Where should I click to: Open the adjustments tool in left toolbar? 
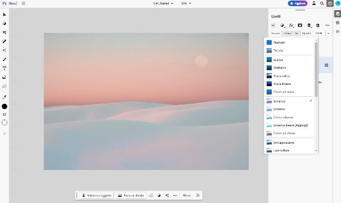coord(4,23)
